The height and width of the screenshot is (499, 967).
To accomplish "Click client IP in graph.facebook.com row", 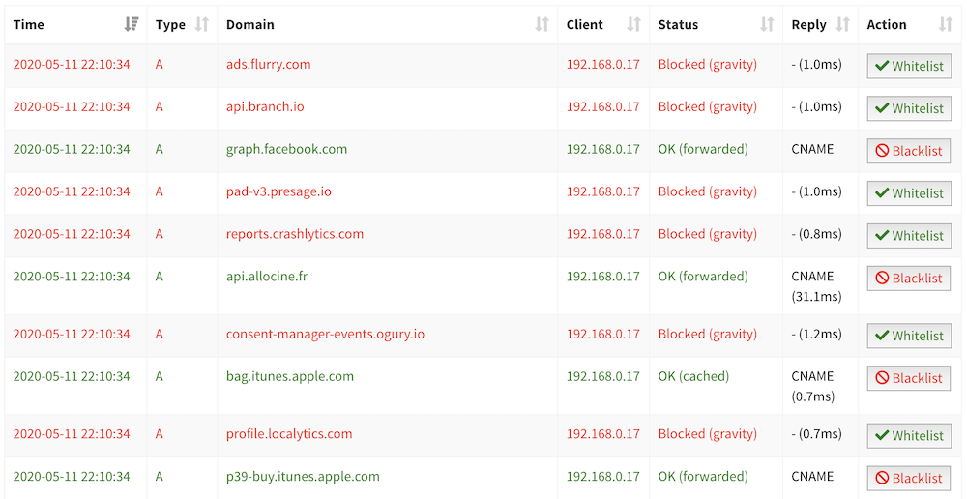I will (x=603, y=149).
